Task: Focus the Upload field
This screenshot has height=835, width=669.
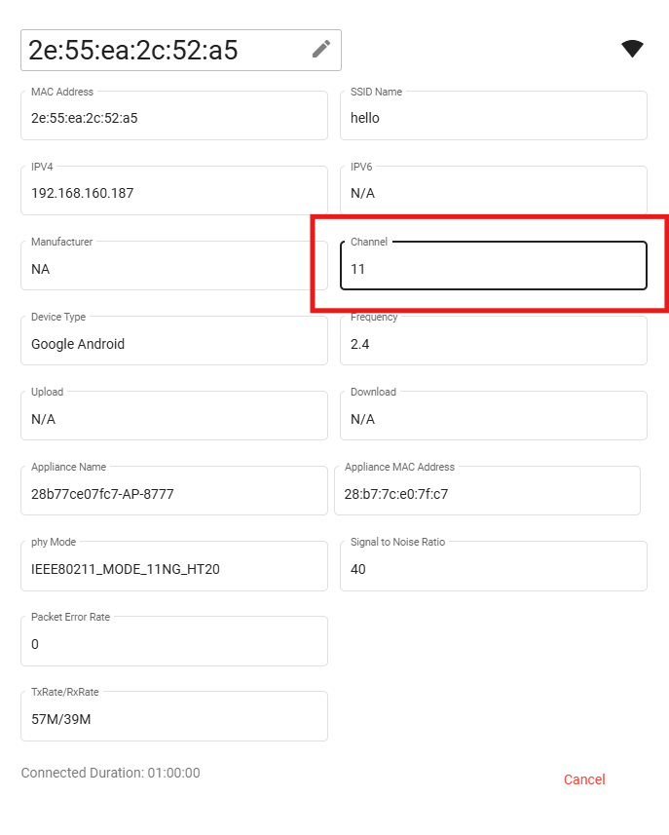Action: point(174,416)
